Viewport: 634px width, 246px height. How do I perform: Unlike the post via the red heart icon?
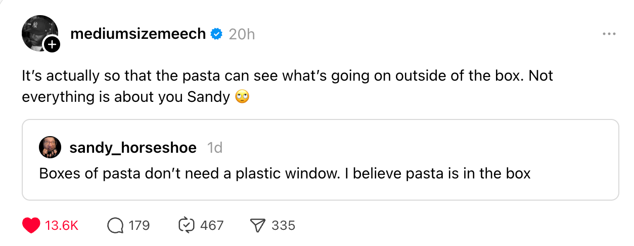click(x=31, y=225)
